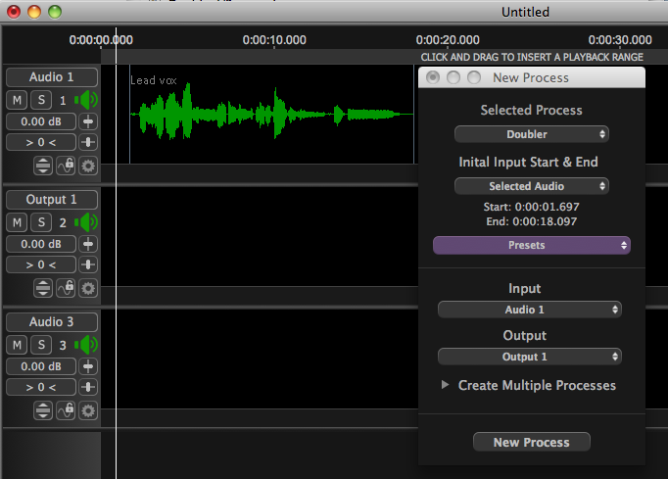Expand the Create Multiple Processes section
Image resolution: width=668 pixels, height=479 pixels.
tap(448, 386)
